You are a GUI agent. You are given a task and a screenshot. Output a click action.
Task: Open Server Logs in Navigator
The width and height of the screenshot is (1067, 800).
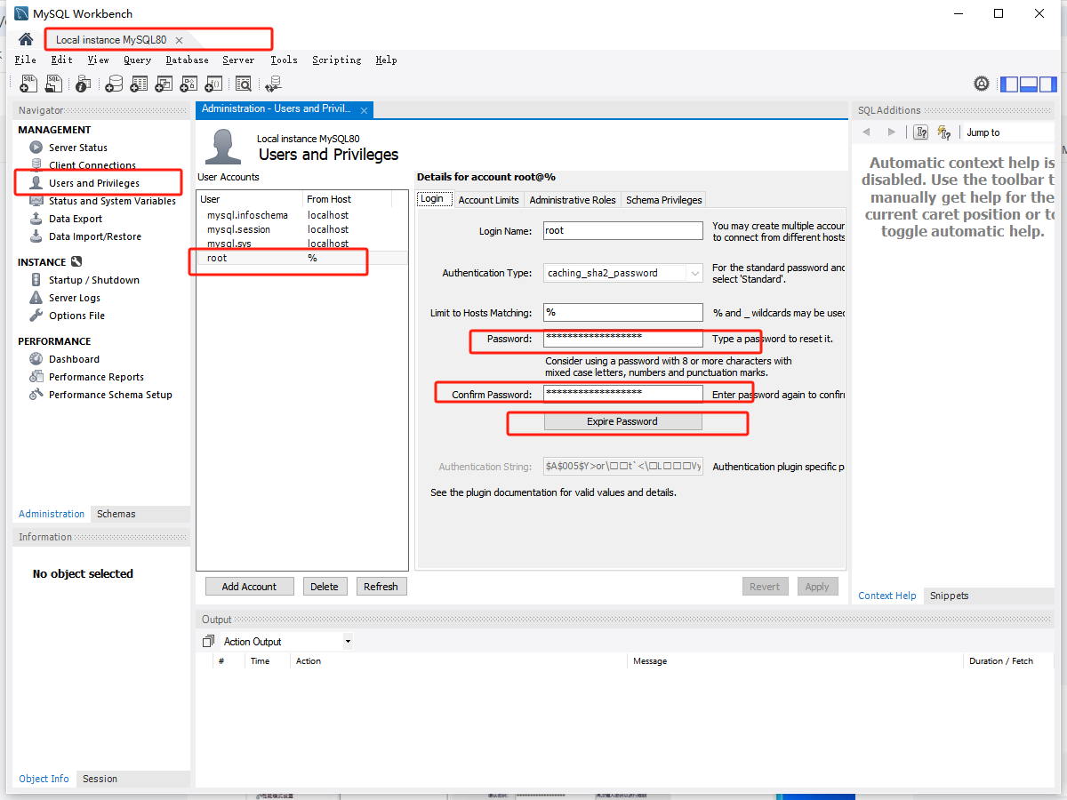[75, 298]
